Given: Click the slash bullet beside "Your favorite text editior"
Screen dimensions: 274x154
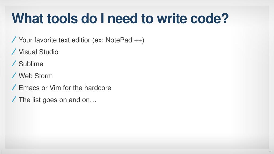Looking at the screenshot, I should [x=14, y=40].
